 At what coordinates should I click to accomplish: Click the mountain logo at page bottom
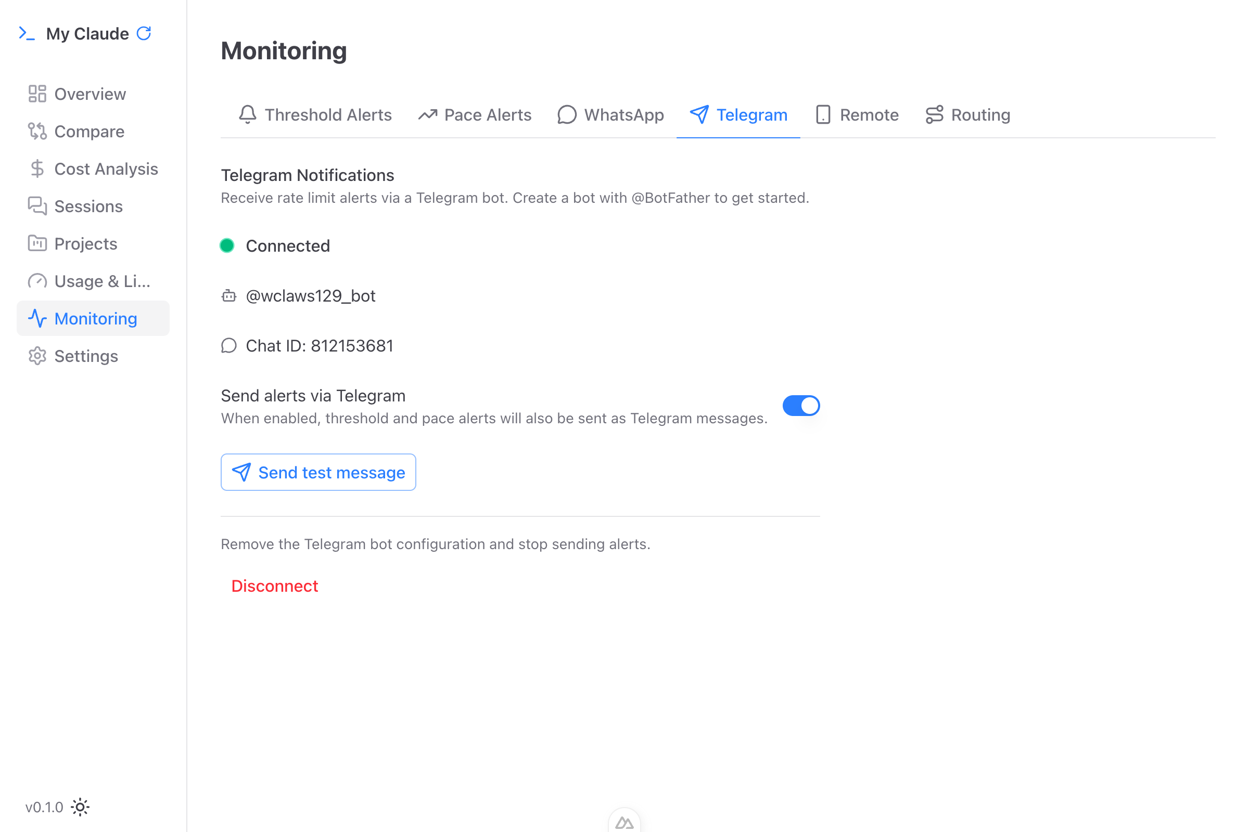624,823
